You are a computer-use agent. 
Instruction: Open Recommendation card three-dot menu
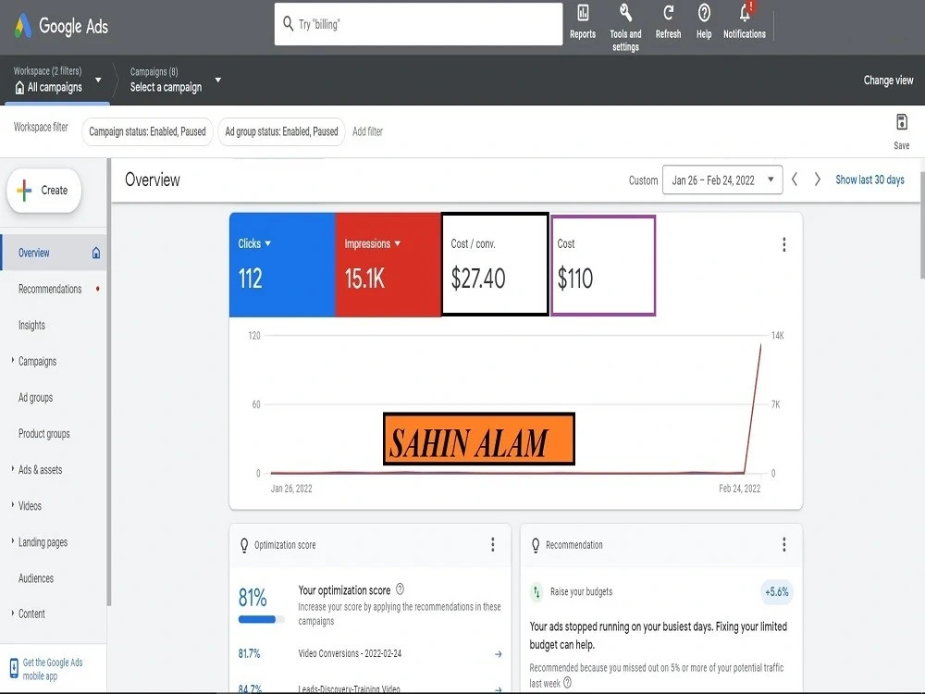pos(784,544)
